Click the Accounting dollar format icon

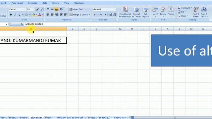pos(95,15)
